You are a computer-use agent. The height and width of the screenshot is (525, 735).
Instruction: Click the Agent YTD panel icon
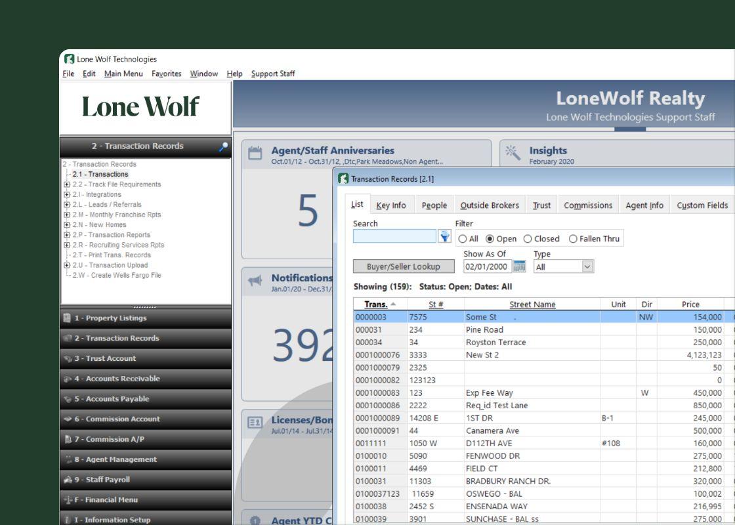coord(255,520)
